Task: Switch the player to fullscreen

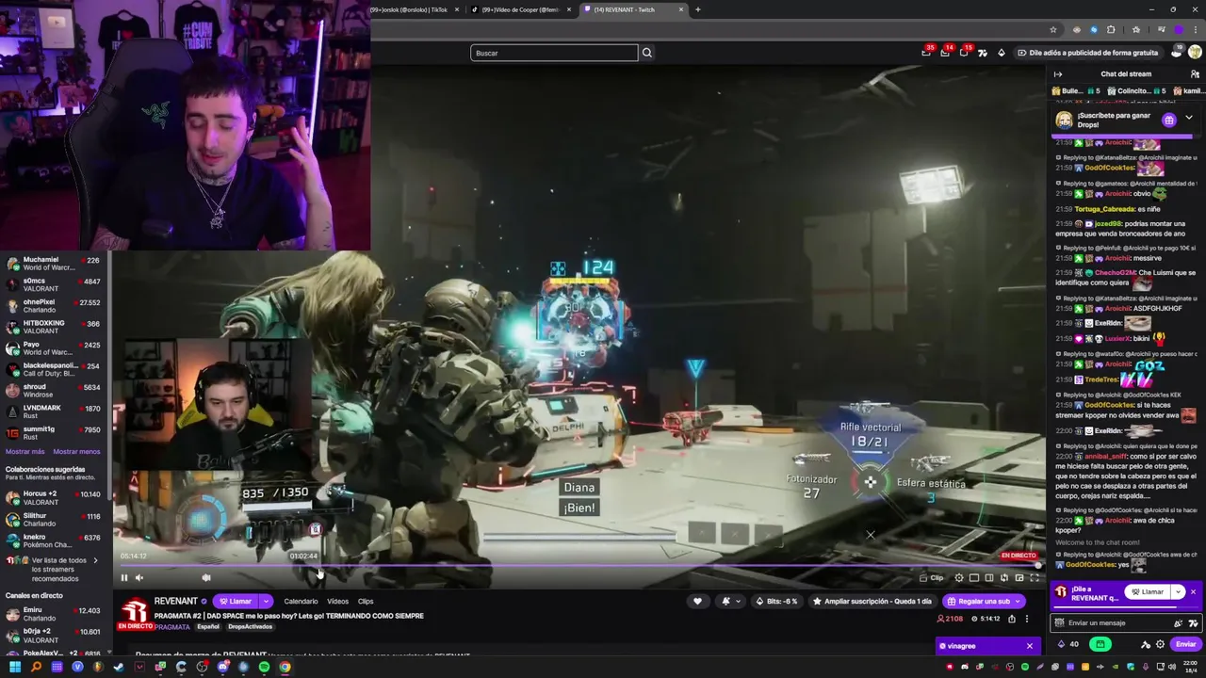Action: (1035, 577)
